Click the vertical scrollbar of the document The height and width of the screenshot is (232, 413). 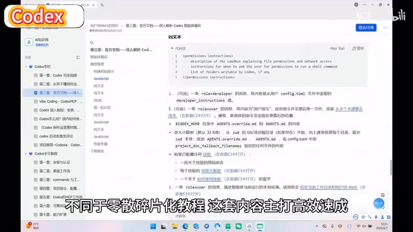(x=390, y=167)
